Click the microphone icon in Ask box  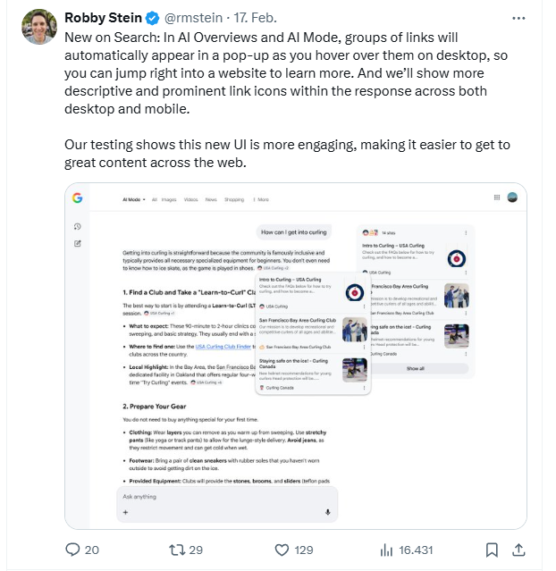pos(328,512)
